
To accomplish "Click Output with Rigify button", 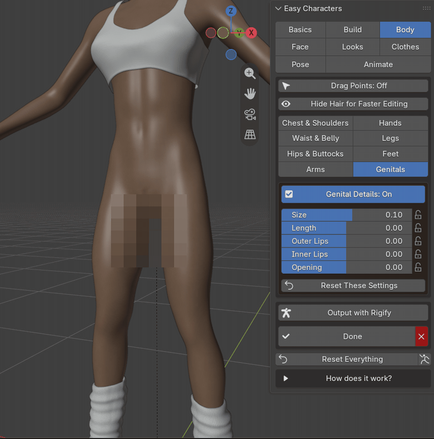I will (353, 313).
